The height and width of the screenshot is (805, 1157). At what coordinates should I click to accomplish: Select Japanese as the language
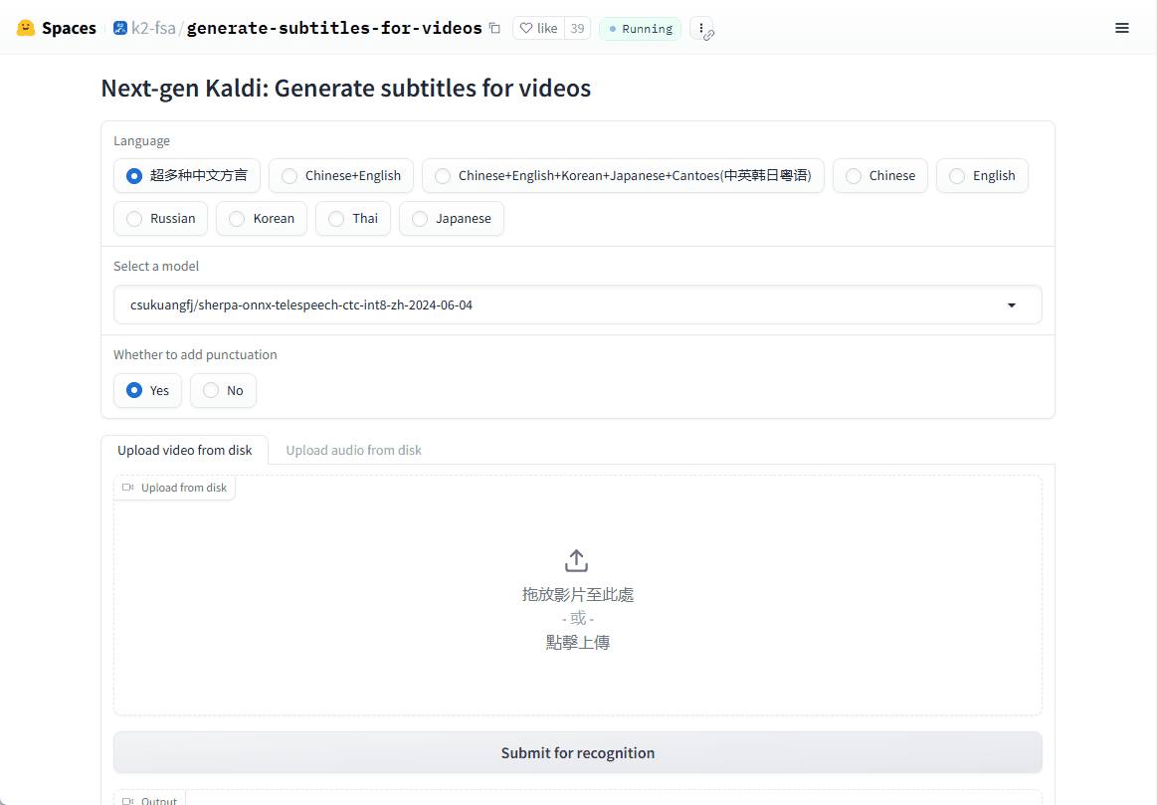[x=452, y=218]
